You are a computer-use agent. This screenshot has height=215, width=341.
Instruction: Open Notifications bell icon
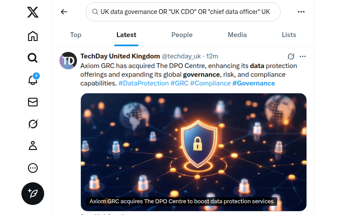coord(33,80)
